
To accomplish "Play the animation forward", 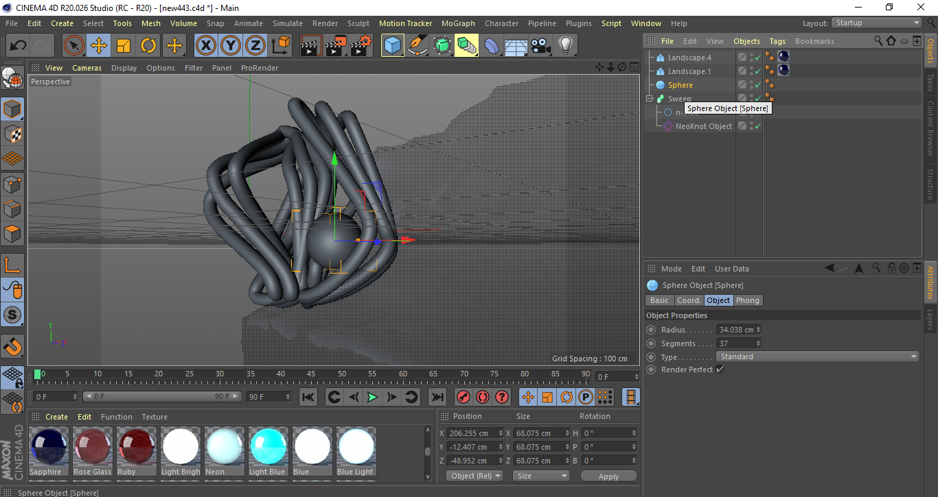I will pos(372,397).
